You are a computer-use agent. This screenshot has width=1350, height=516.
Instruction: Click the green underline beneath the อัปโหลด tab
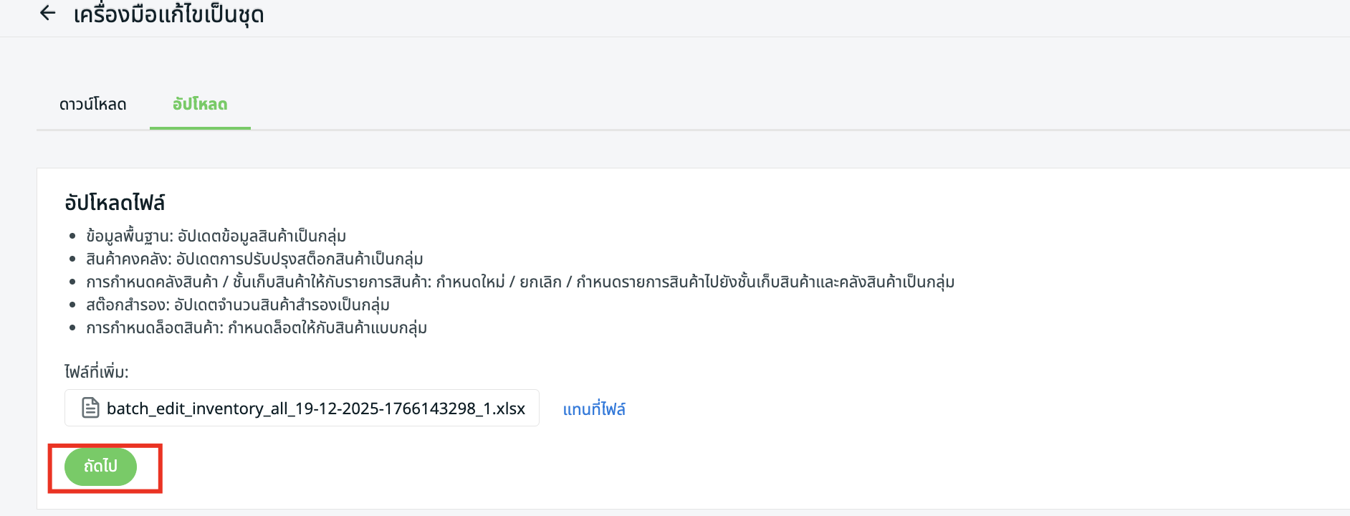click(200, 128)
